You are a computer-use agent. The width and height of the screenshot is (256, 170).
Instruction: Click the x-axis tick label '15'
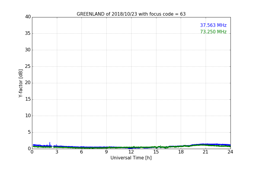click(x=156, y=152)
